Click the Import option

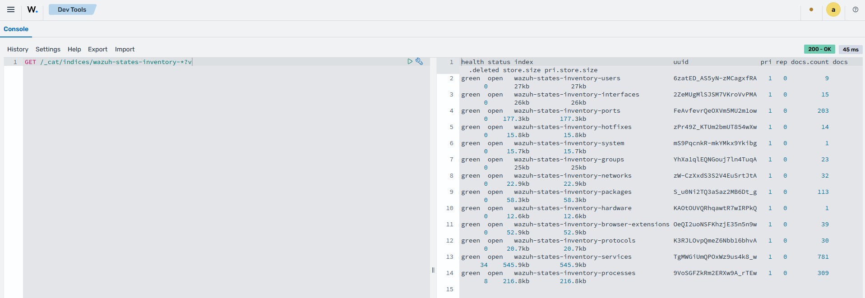pyautogui.click(x=125, y=49)
